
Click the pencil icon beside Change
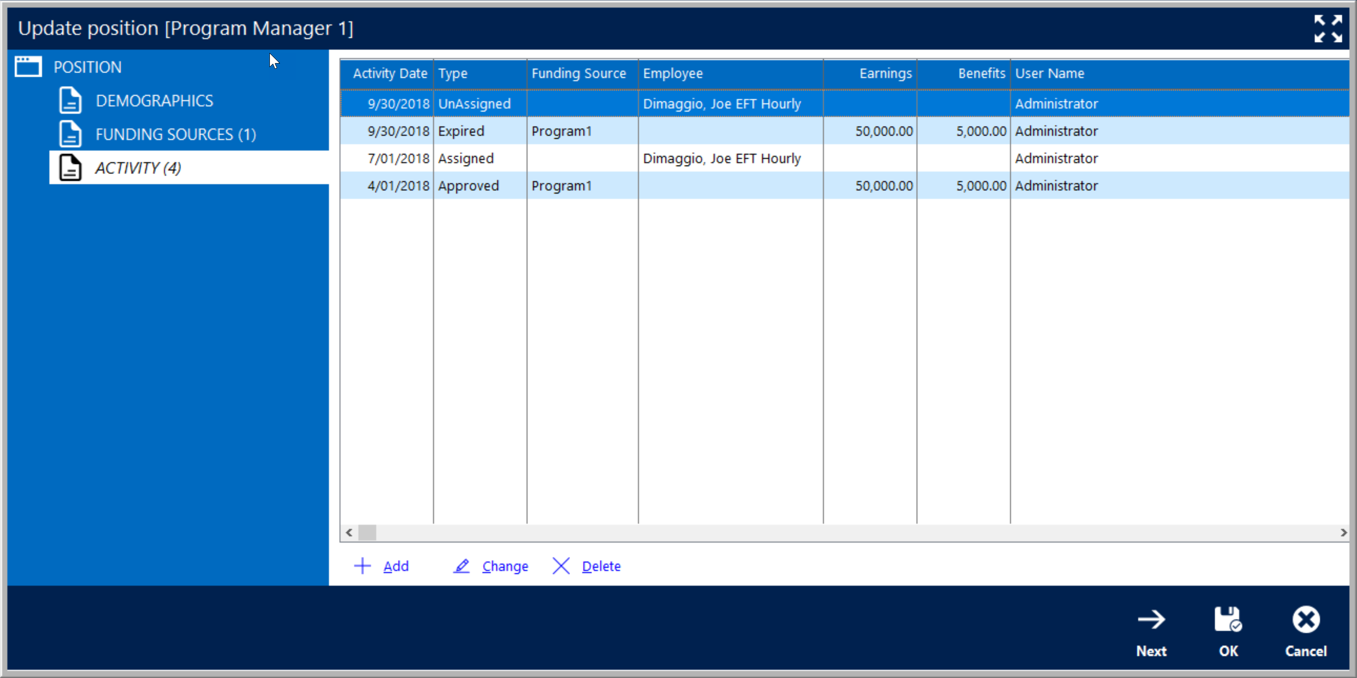462,566
